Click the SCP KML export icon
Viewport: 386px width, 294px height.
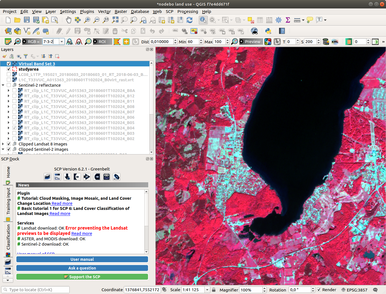point(335,42)
